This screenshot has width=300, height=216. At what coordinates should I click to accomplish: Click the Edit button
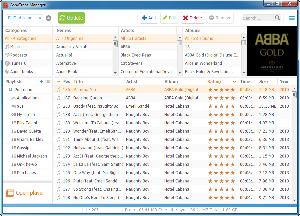point(170,18)
